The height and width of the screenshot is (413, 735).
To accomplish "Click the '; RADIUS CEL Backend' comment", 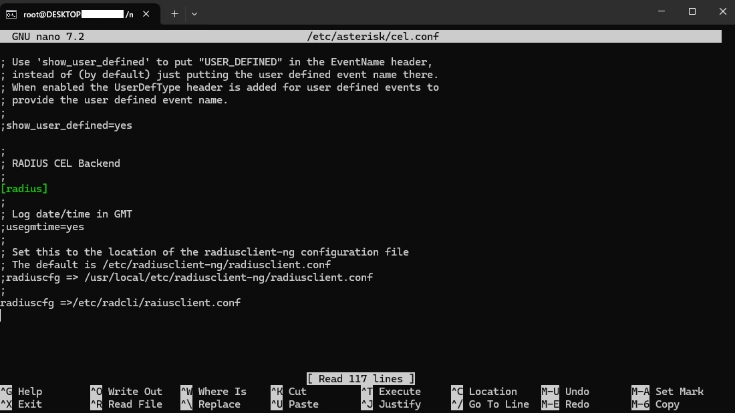I will pyautogui.click(x=60, y=163).
